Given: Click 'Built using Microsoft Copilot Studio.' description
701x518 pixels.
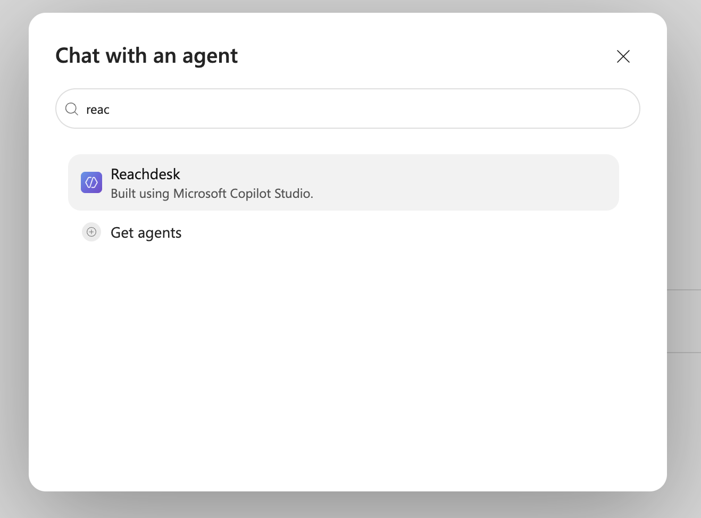Looking at the screenshot, I should tap(212, 194).
